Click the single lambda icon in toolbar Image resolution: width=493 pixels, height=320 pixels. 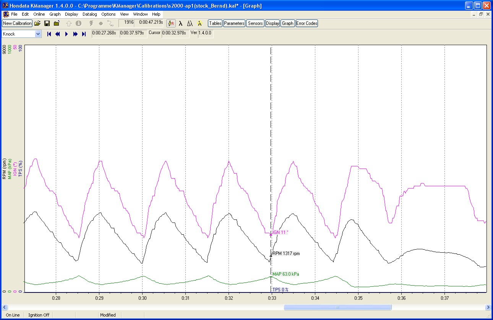(181, 23)
